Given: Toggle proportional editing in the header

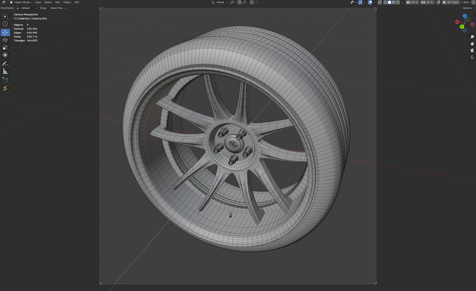Looking at the screenshot, I should [x=252, y=2].
